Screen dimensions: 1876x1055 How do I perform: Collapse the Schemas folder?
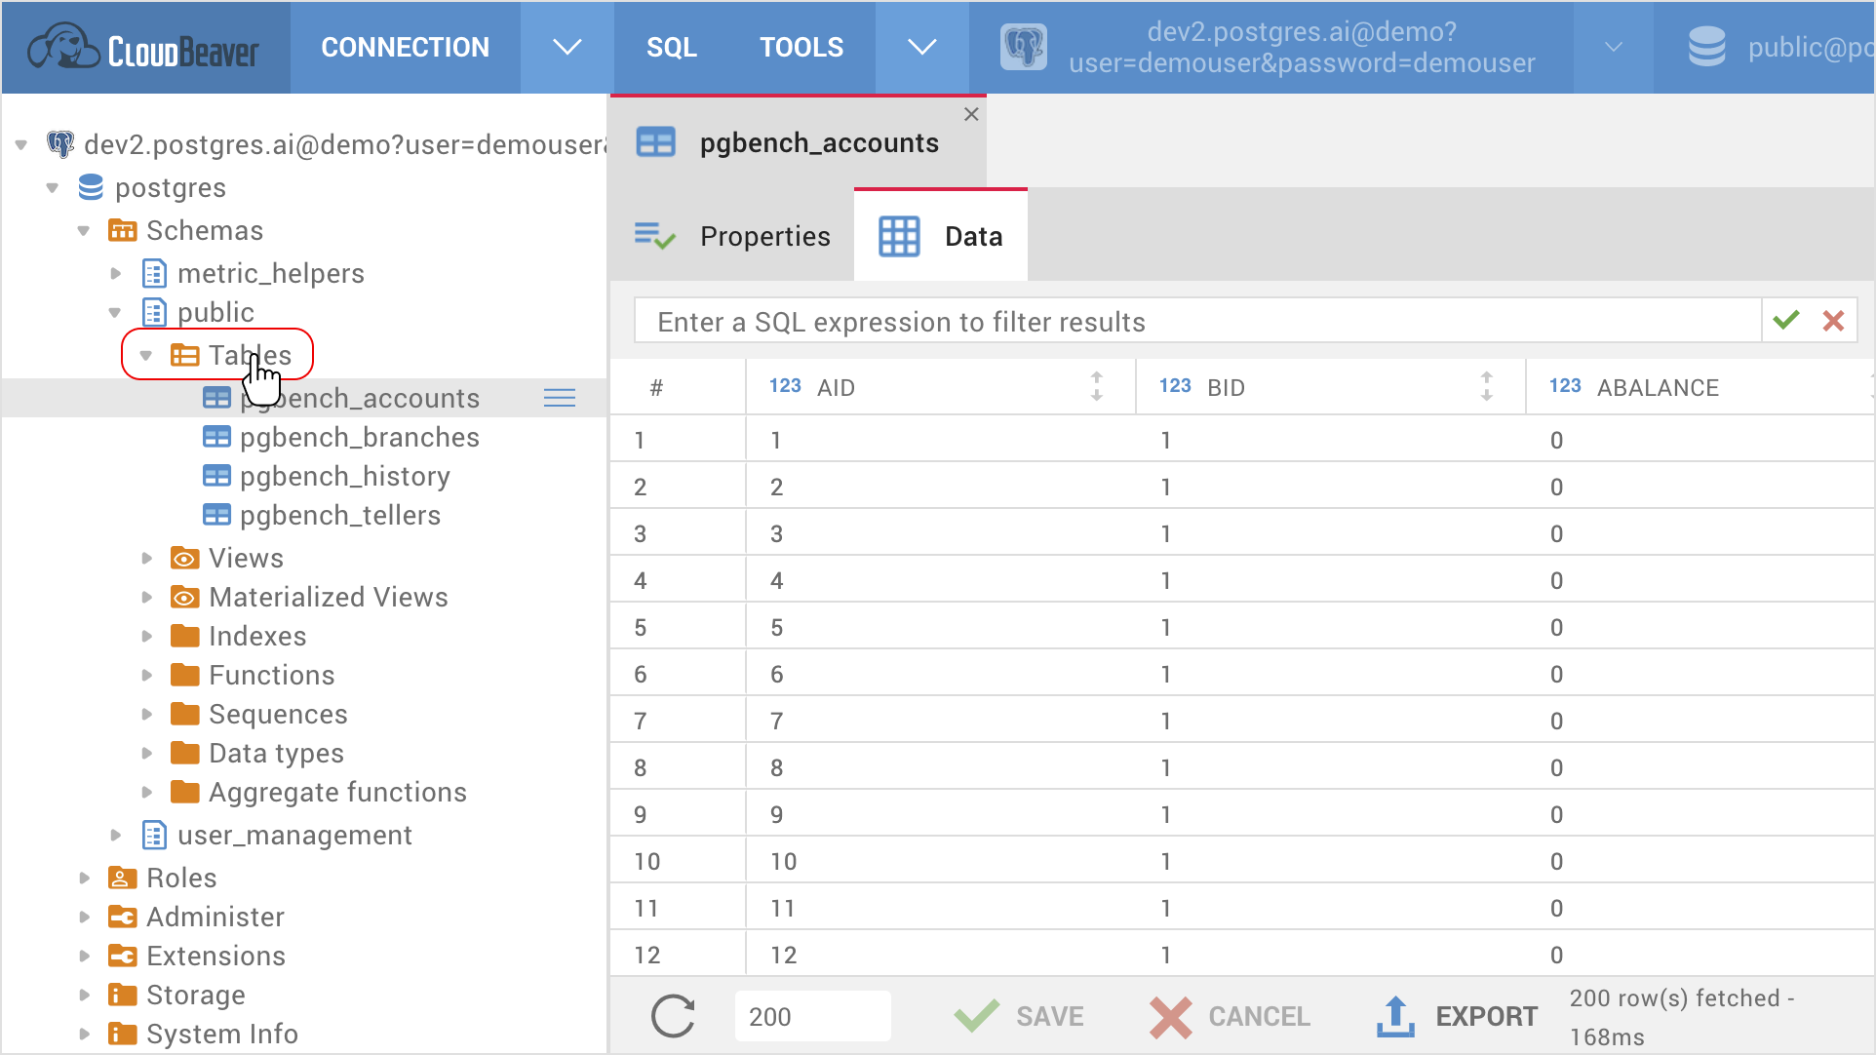point(84,231)
